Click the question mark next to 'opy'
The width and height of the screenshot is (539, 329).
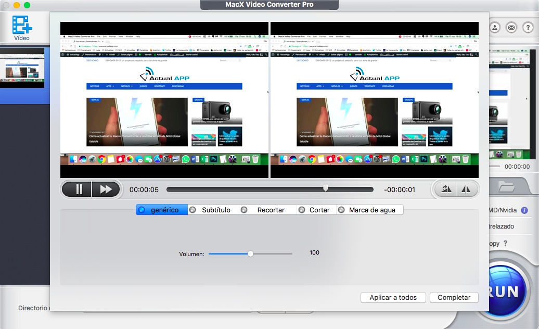tap(505, 244)
